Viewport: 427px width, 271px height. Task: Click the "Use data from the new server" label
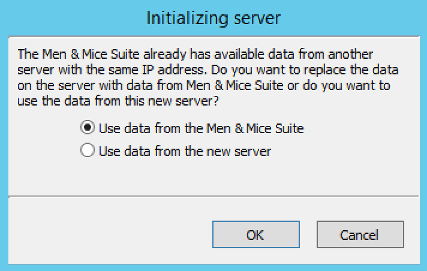pos(185,151)
